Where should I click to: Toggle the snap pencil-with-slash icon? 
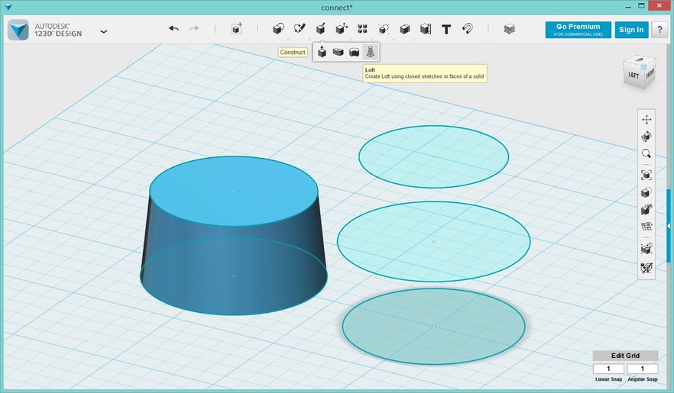[646, 268]
